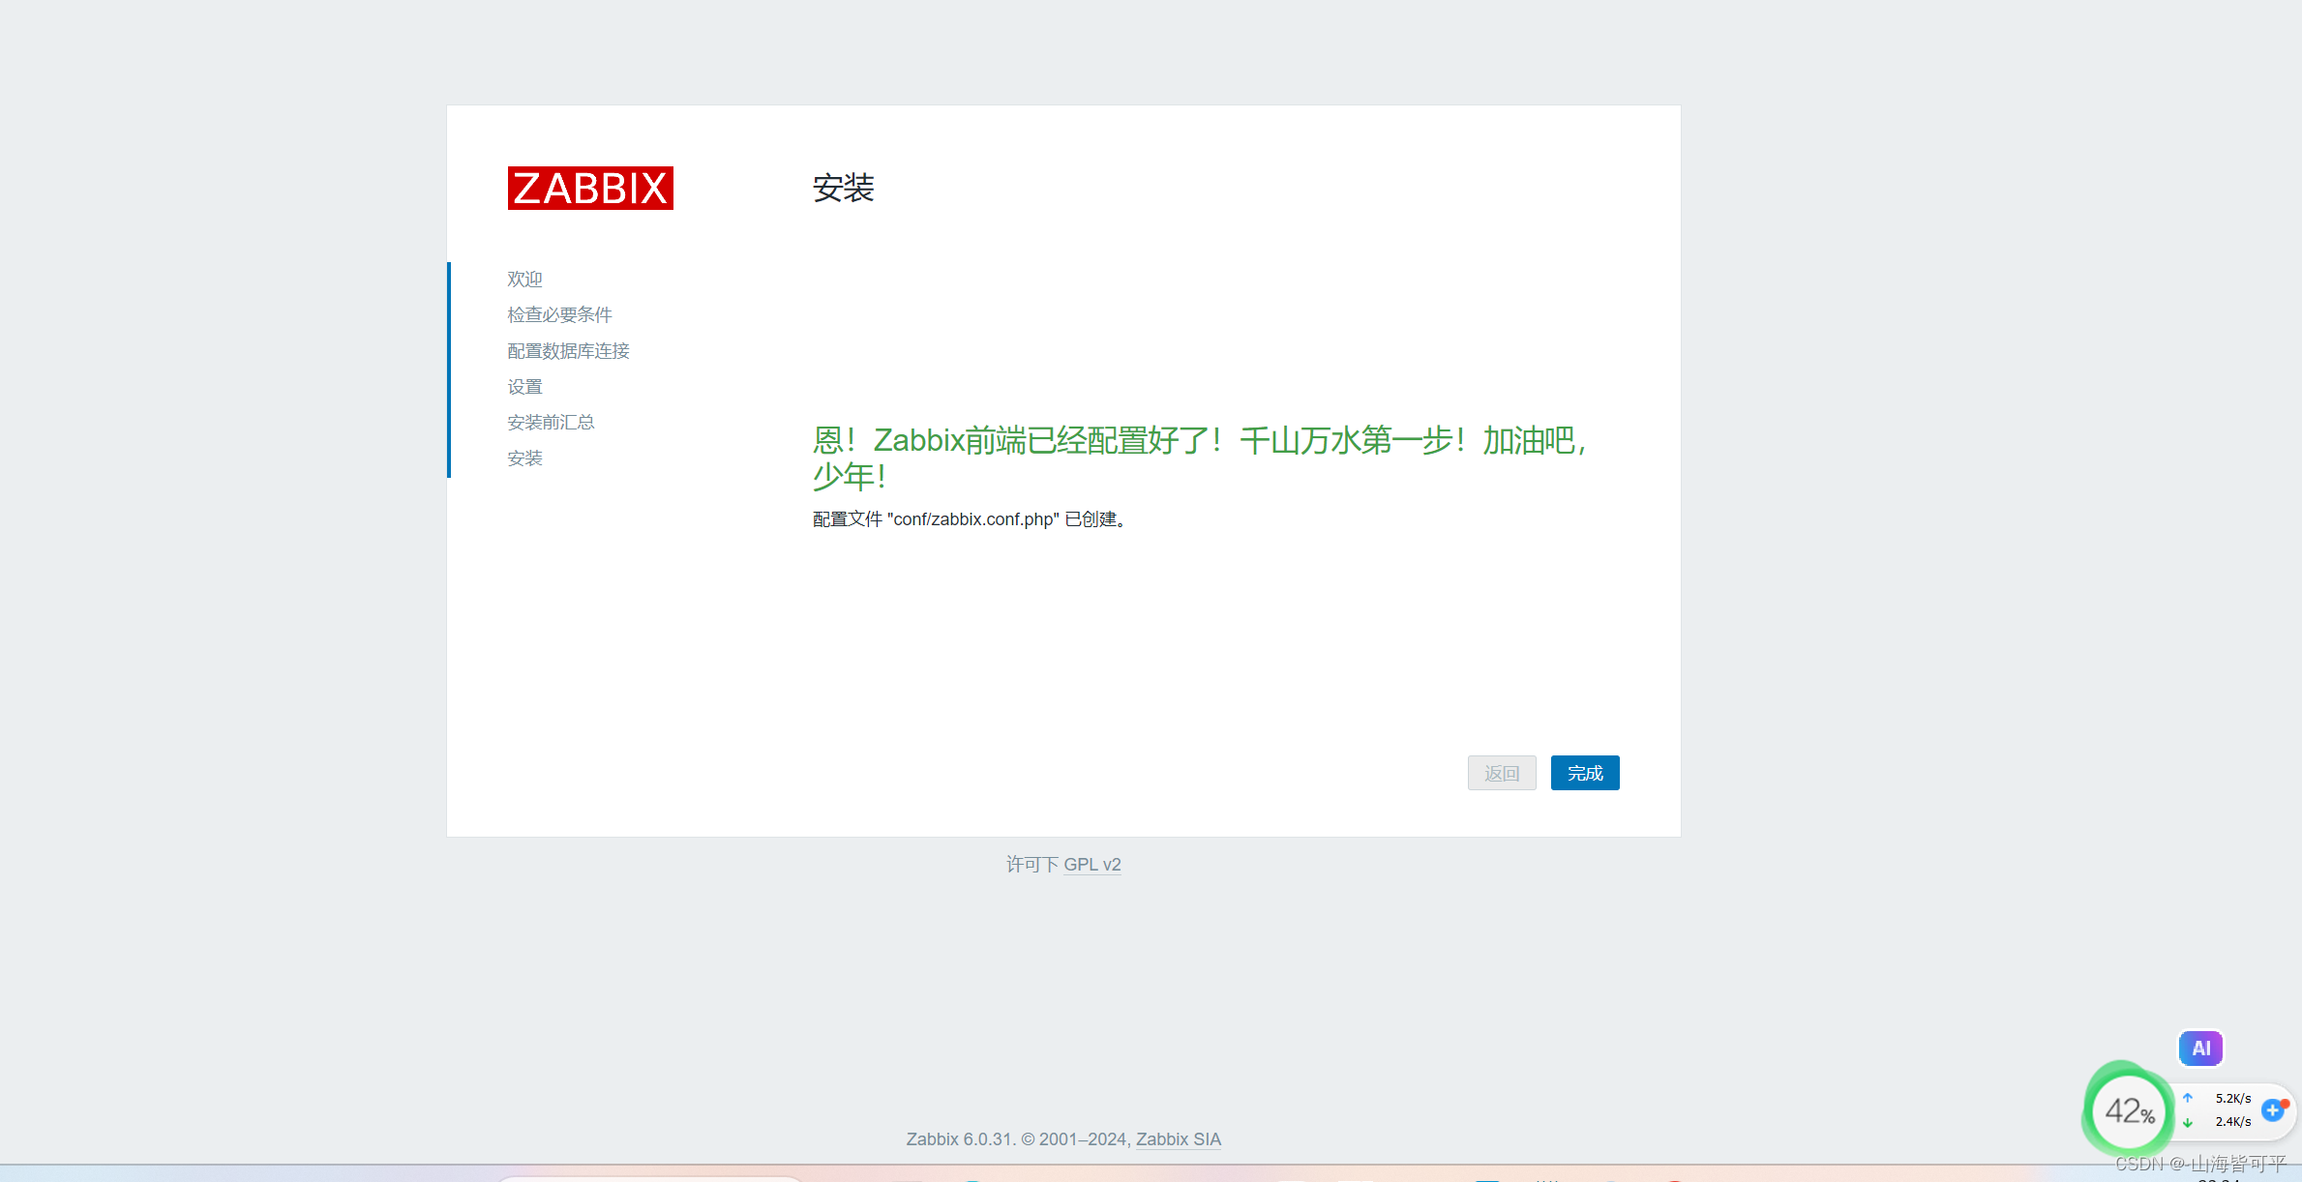Open the AI assistant floating icon
This screenshot has width=2302, height=1182.
[x=2200, y=1048]
